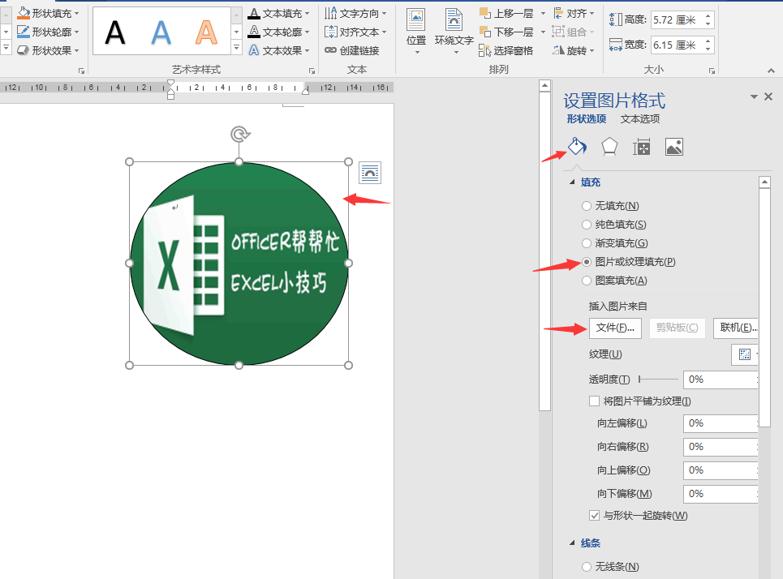Open the 旋转 rotate menu
Image resolution: width=783 pixels, height=579 pixels.
(x=574, y=50)
